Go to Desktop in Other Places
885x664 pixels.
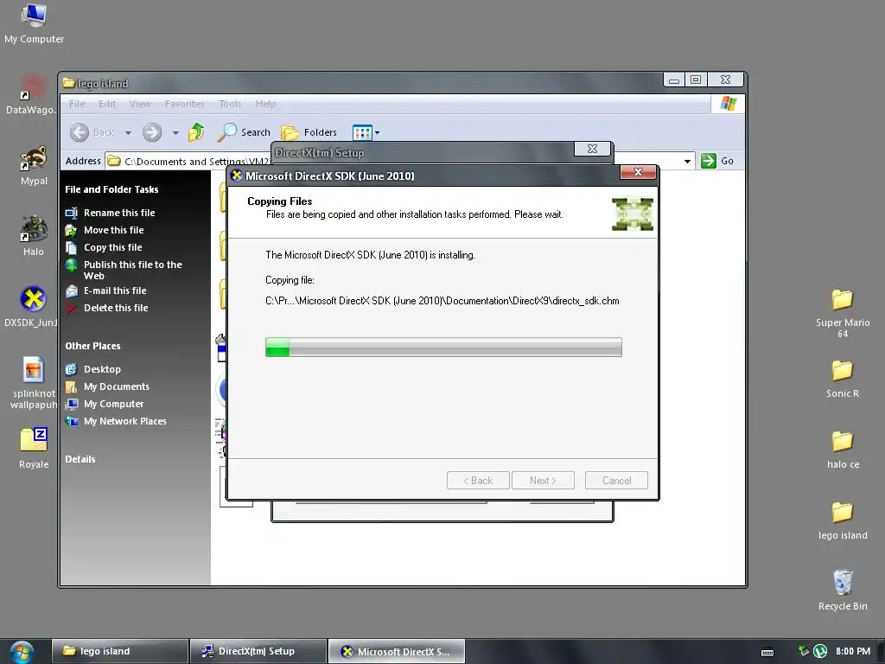pos(102,369)
